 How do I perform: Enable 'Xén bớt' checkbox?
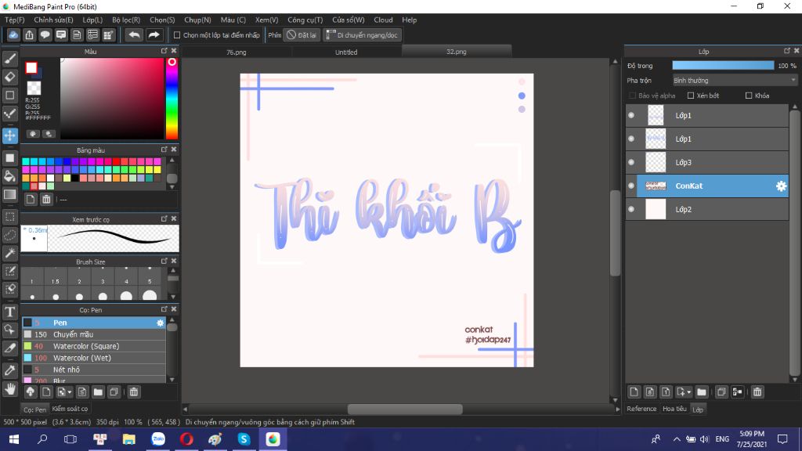(x=691, y=96)
